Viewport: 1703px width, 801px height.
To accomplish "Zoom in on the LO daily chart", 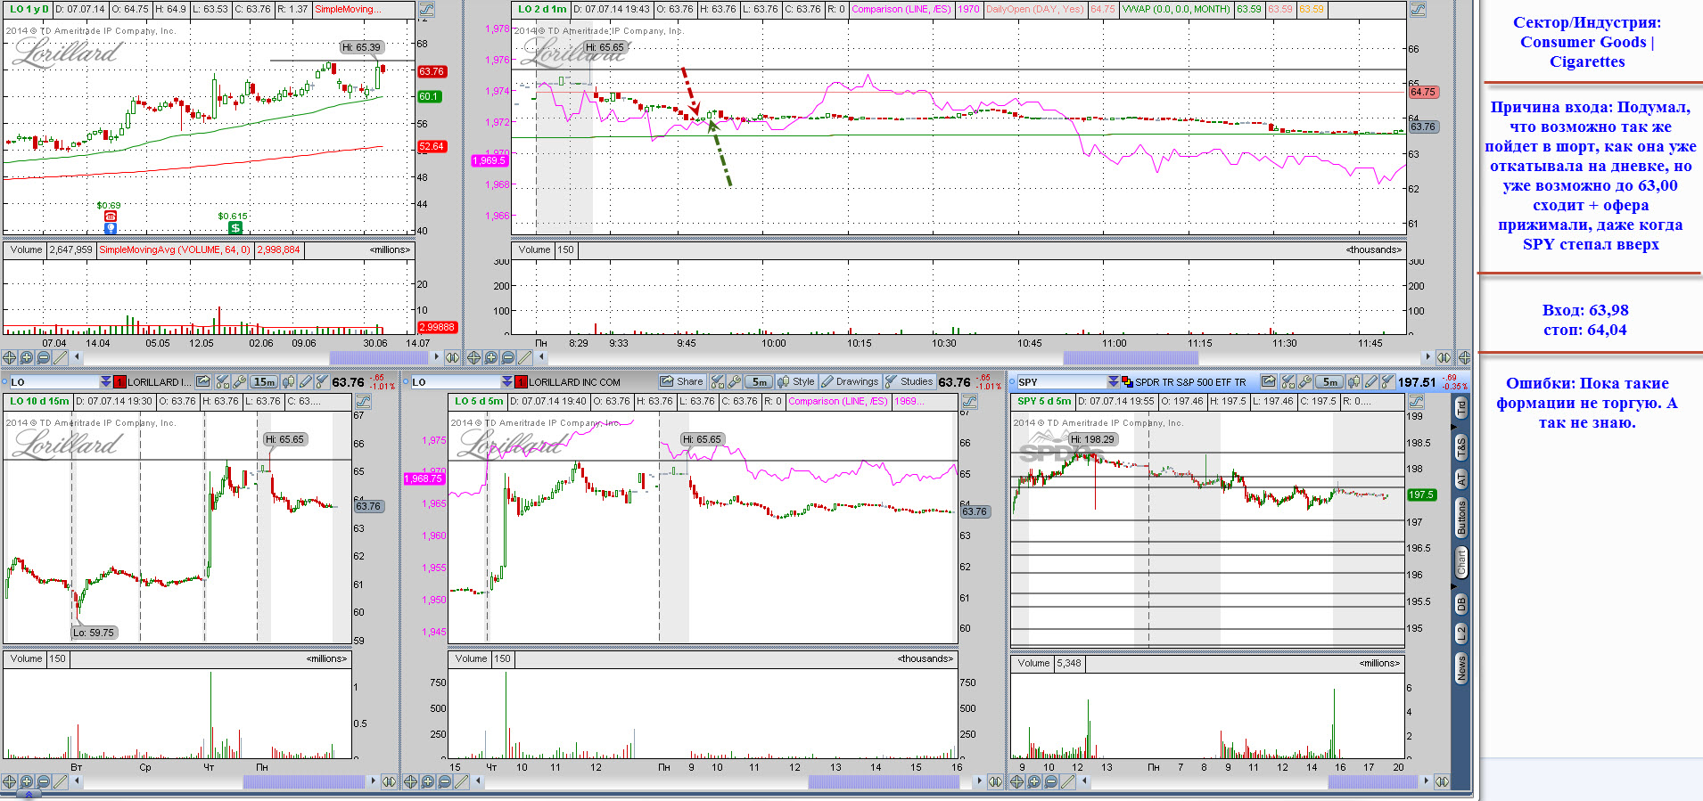I will click(x=27, y=357).
